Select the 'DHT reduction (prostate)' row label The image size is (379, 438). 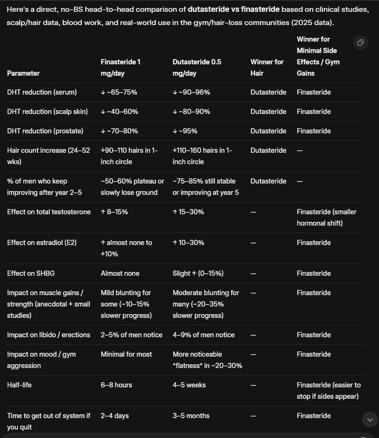pos(45,131)
